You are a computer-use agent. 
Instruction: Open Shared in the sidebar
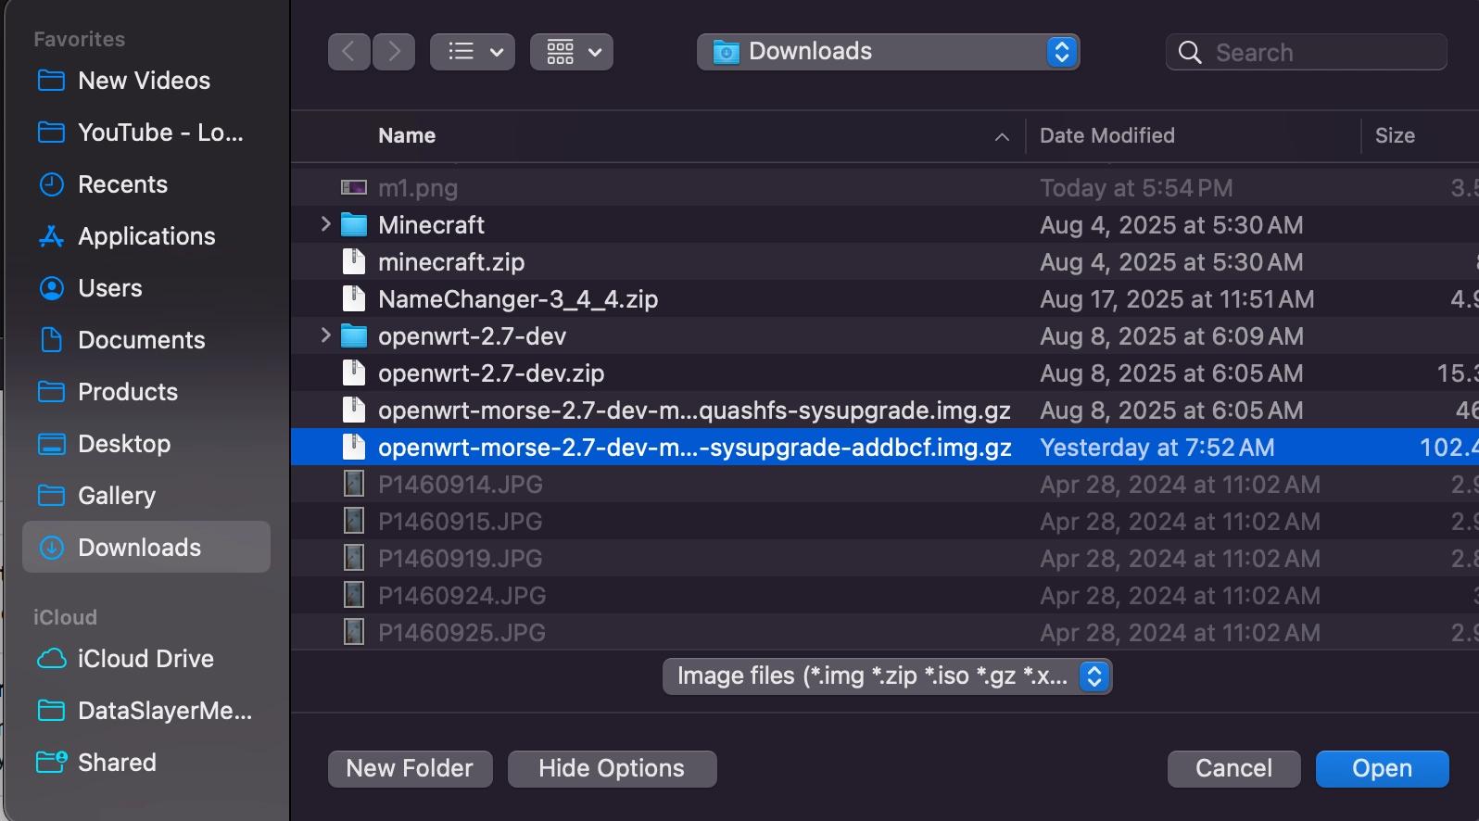(x=146, y=763)
